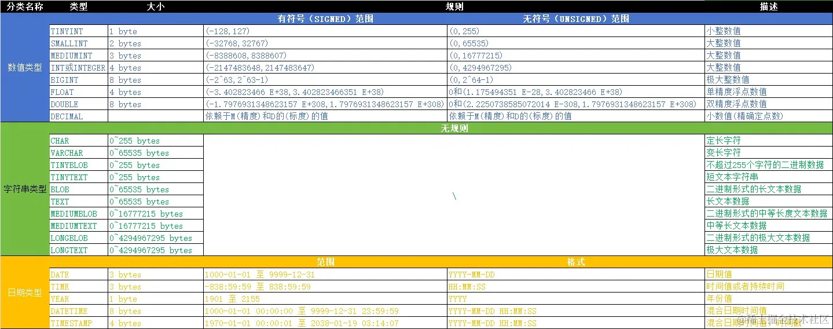Viewport: 833px width, 329px height.
Task: Select the 0~4294967295 bytes size of LONGTEXT
Action: pyautogui.click(x=156, y=250)
